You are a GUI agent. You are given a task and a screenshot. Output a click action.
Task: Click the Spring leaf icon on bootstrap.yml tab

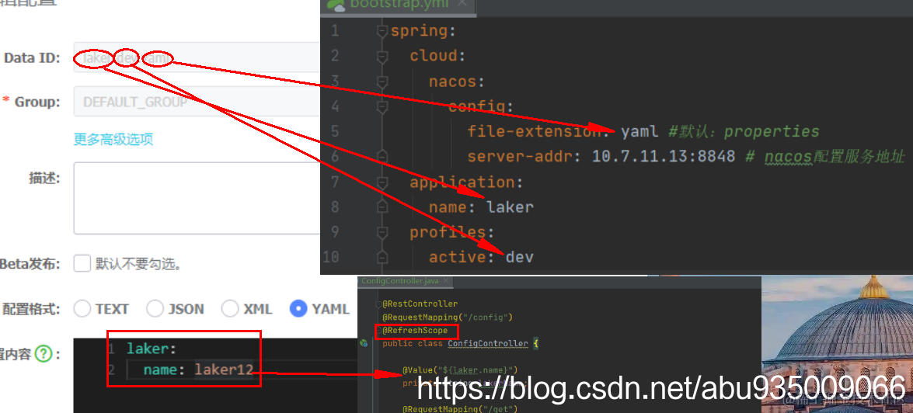pos(336,4)
